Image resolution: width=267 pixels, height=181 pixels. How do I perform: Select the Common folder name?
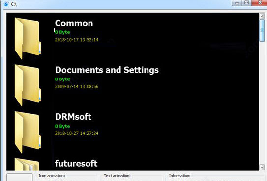tap(74, 23)
